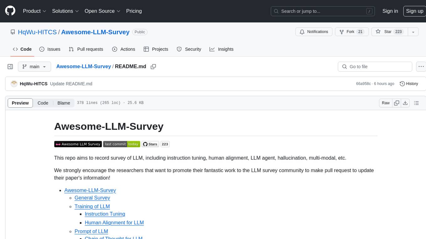This screenshot has width=426, height=239.
Task: Jump to Training of LLM section
Action: (x=92, y=206)
